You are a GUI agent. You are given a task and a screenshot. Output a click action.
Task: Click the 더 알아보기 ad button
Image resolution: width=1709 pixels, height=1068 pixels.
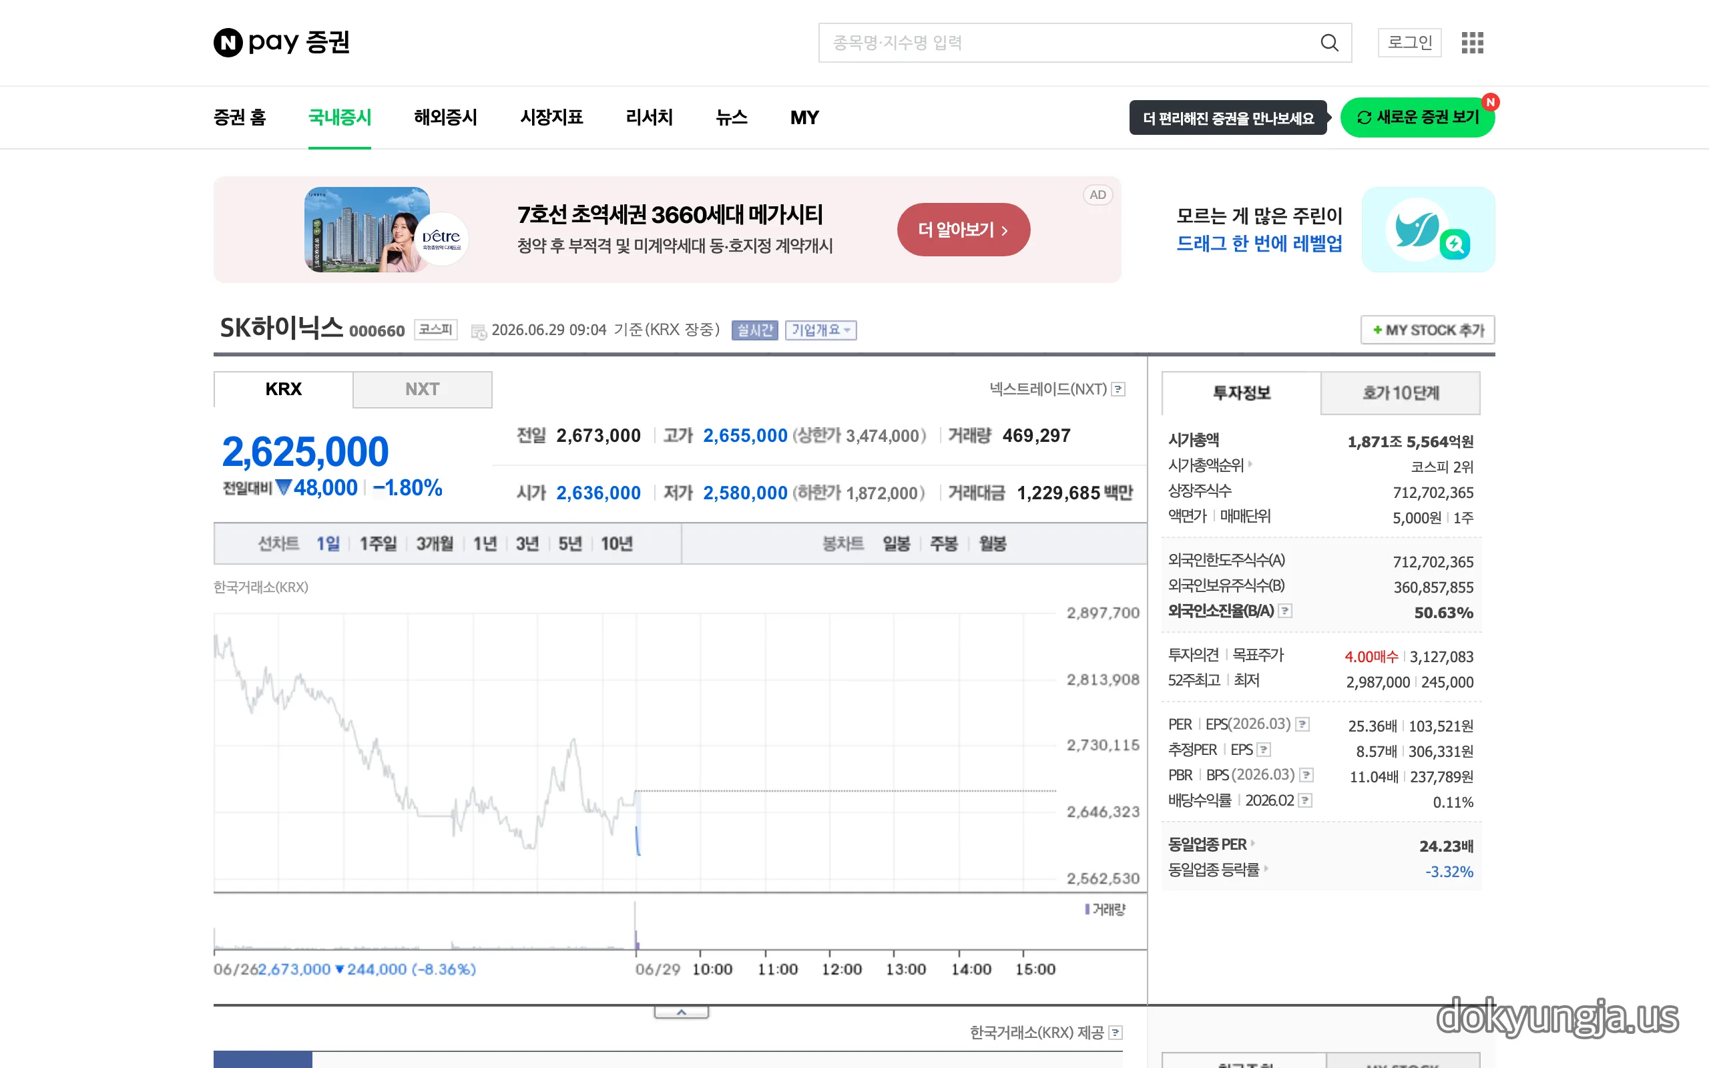coord(963,230)
